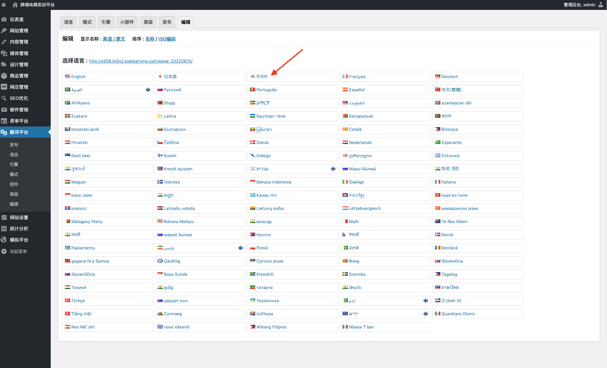Click 管理后台, admin account text

[579, 5]
